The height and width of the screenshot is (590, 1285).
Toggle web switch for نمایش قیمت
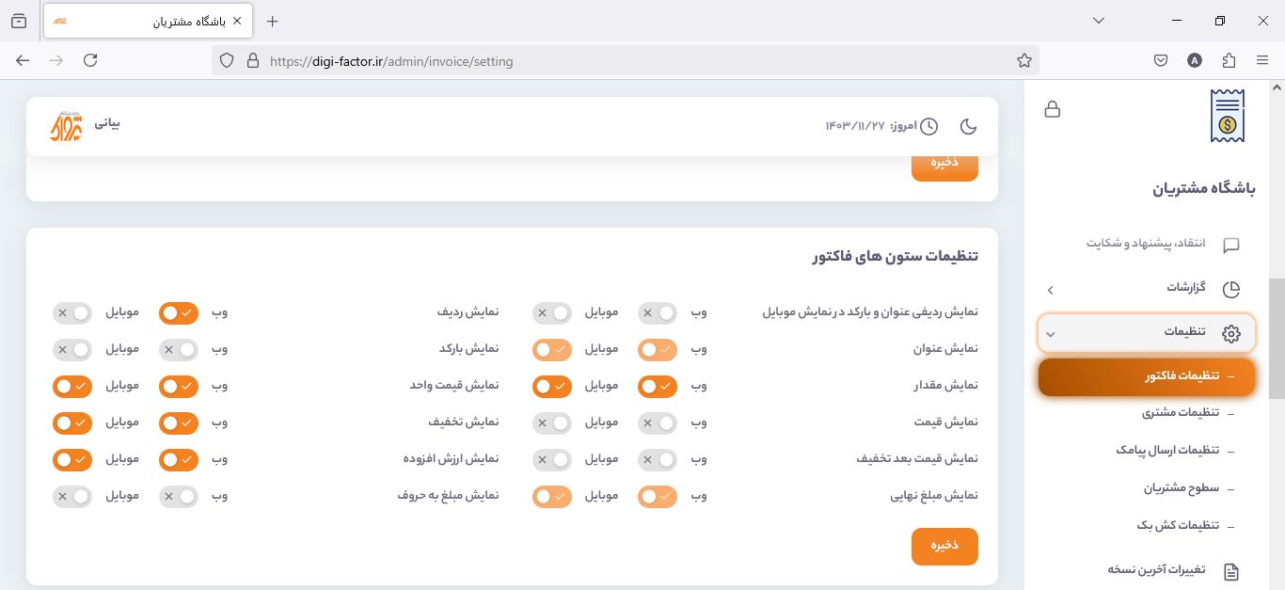pos(658,423)
